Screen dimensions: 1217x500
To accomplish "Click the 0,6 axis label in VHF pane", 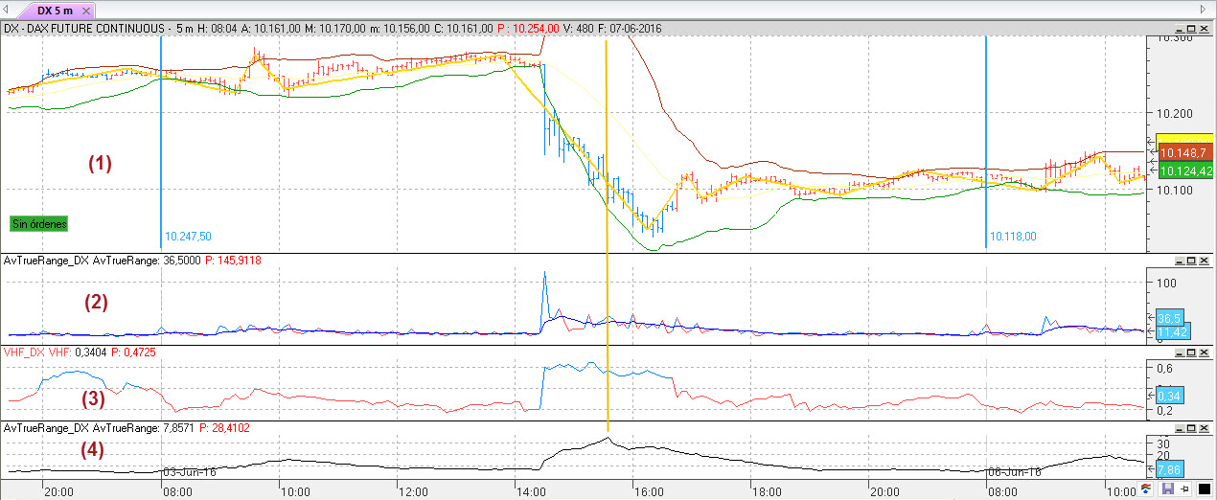I will point(1165,368).
